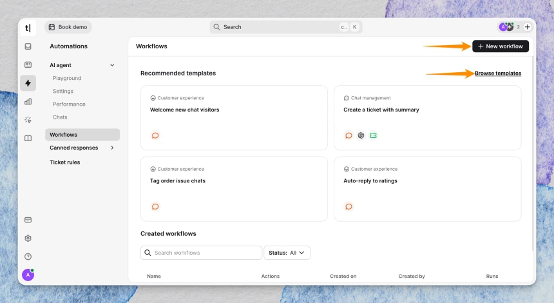Click chat icon on Tag order issue chats card

pos(155,206)
